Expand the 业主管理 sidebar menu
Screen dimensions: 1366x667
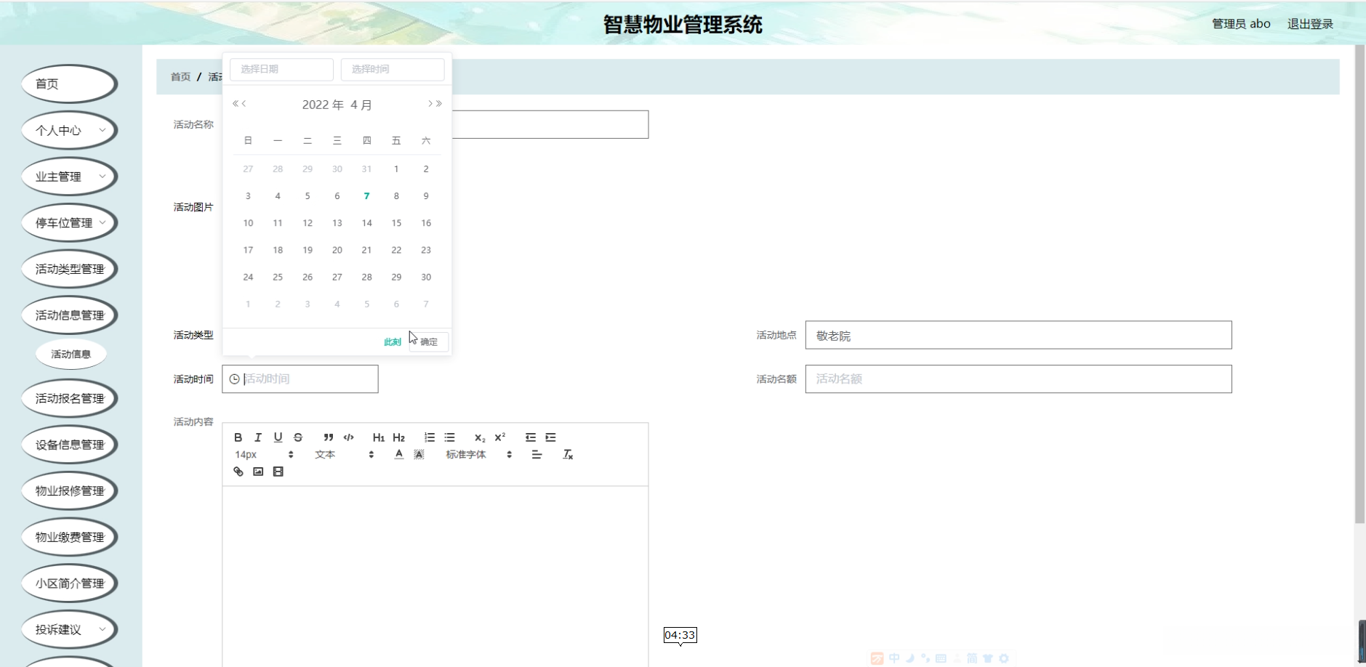click(70, 177)
